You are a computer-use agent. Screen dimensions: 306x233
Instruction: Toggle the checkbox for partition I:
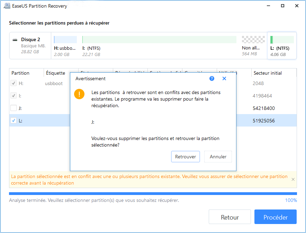(x=13, y=96)
